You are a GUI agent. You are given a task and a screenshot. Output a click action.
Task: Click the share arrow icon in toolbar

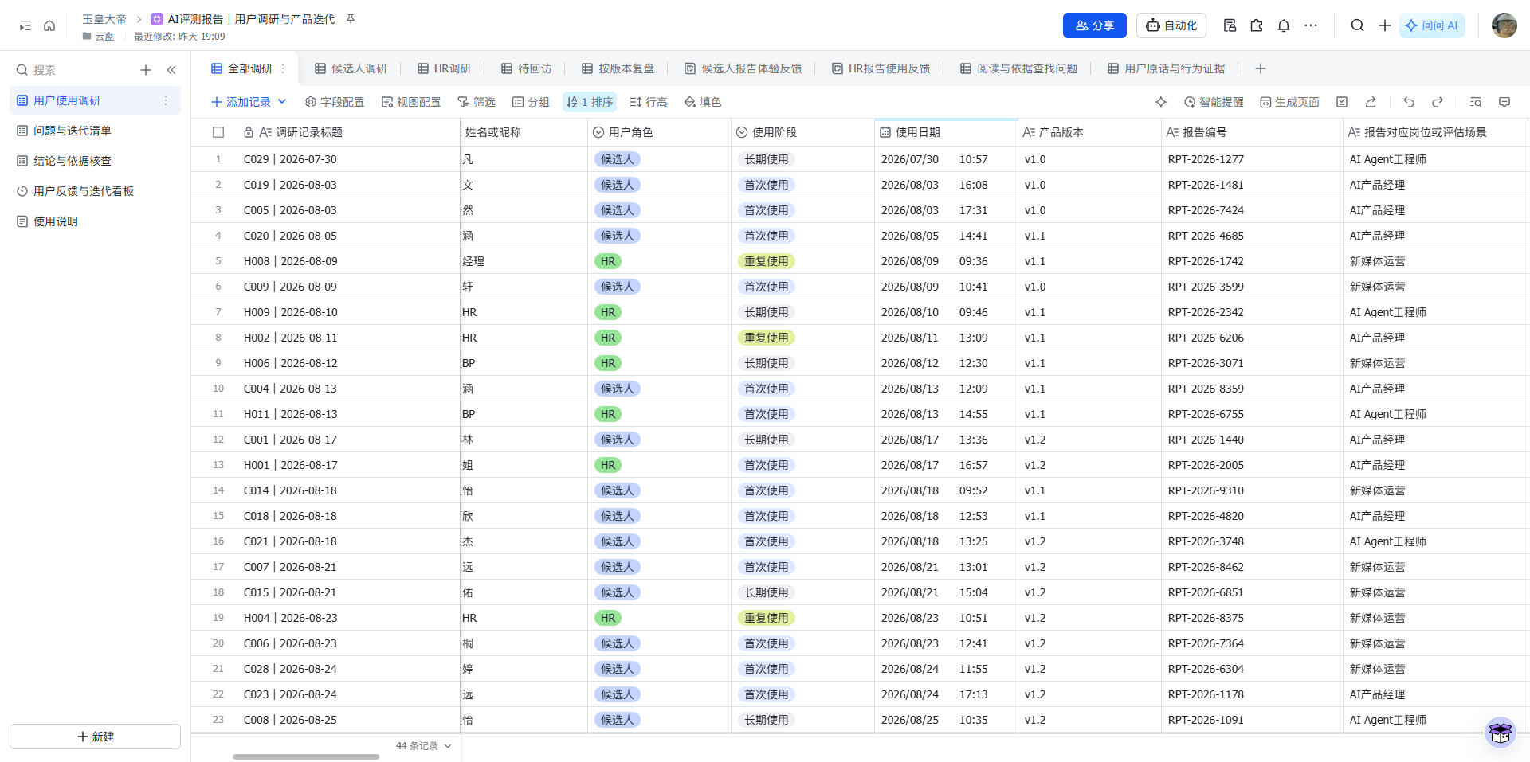[1371, 102]
